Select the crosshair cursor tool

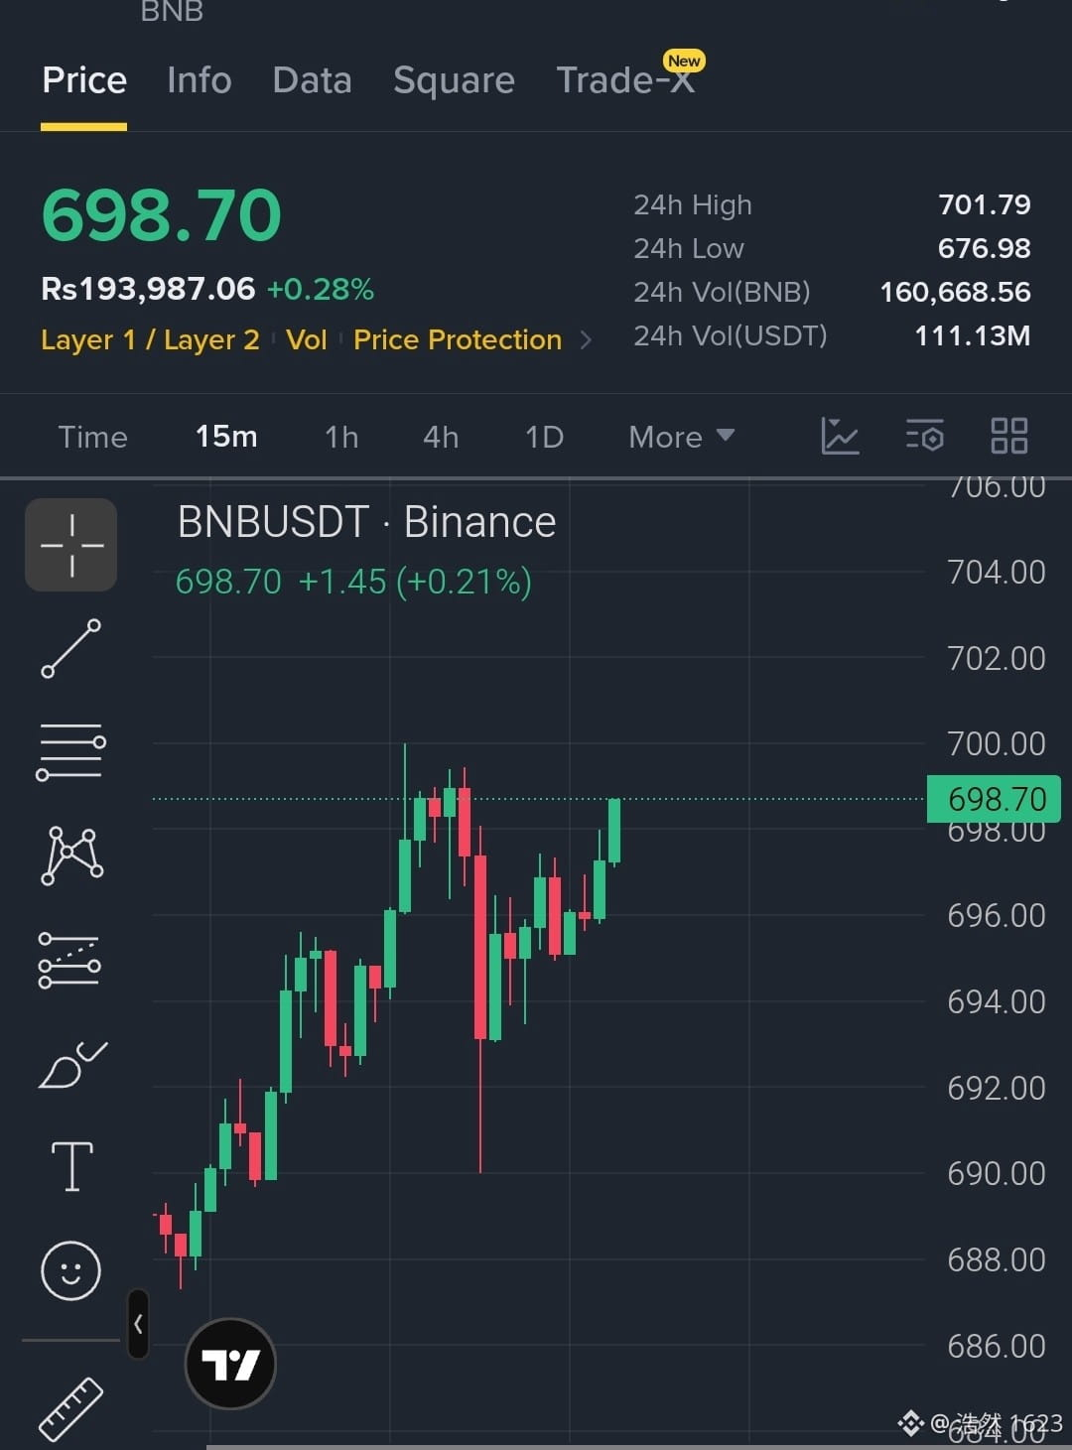click(70, 545)
